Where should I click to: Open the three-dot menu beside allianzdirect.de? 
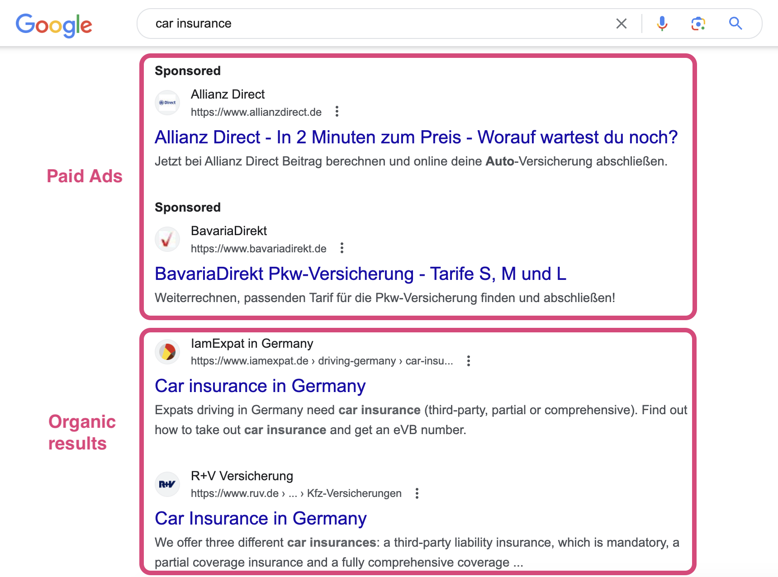click(x=337, y=112)
